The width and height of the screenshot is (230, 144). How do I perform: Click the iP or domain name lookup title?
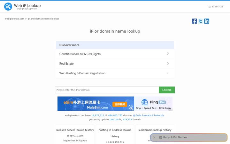[115, 31]
